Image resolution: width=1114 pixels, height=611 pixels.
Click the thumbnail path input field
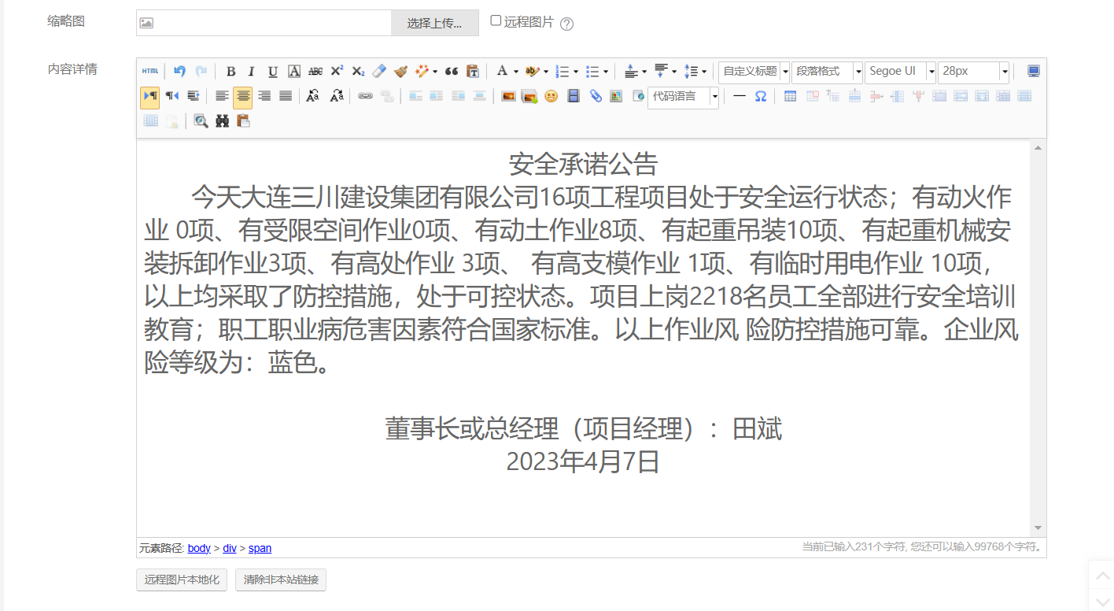pyautogui.click(x=264, y=23)
